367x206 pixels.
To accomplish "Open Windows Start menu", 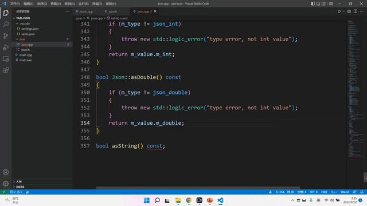I will tap(147, 200).
